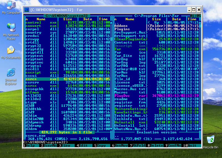
Task: Click the 9 ConfMn function key
Action: (173, 146)
